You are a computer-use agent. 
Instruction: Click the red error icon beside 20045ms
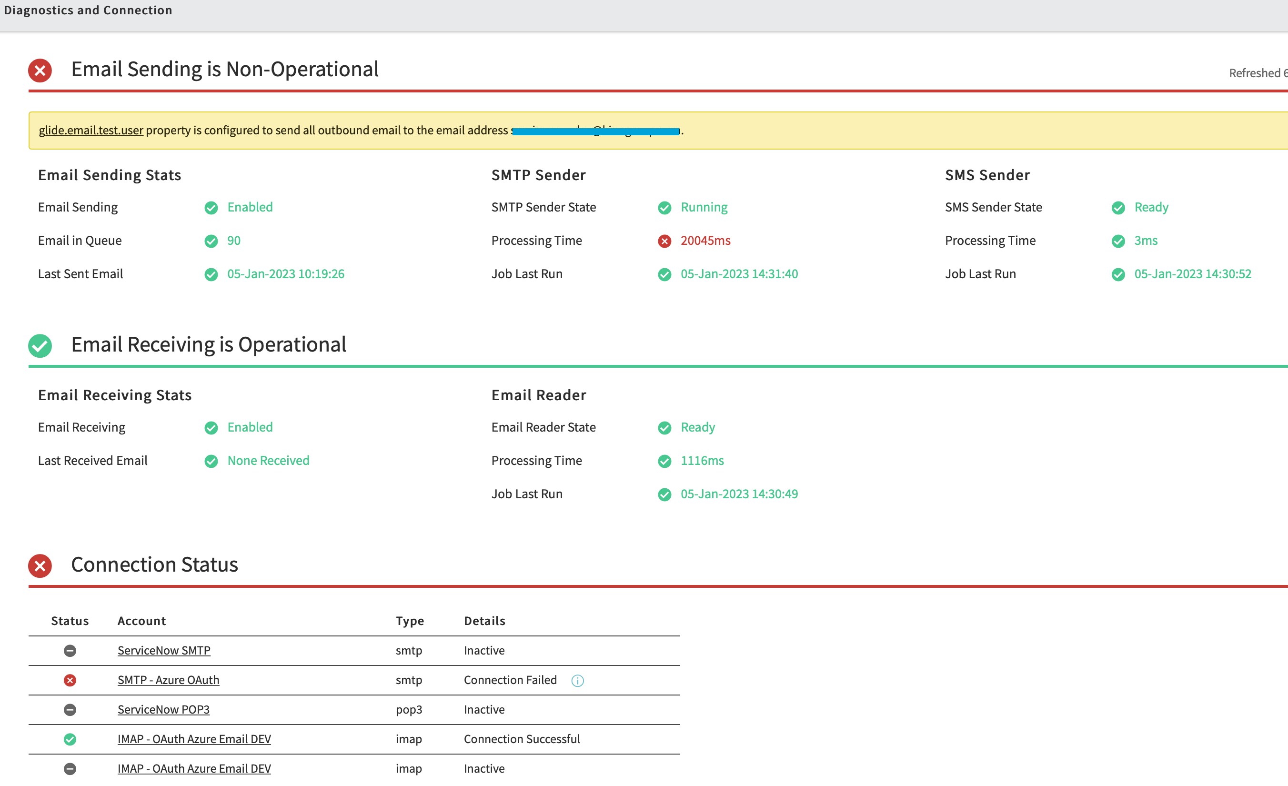[x=664, y=241]
